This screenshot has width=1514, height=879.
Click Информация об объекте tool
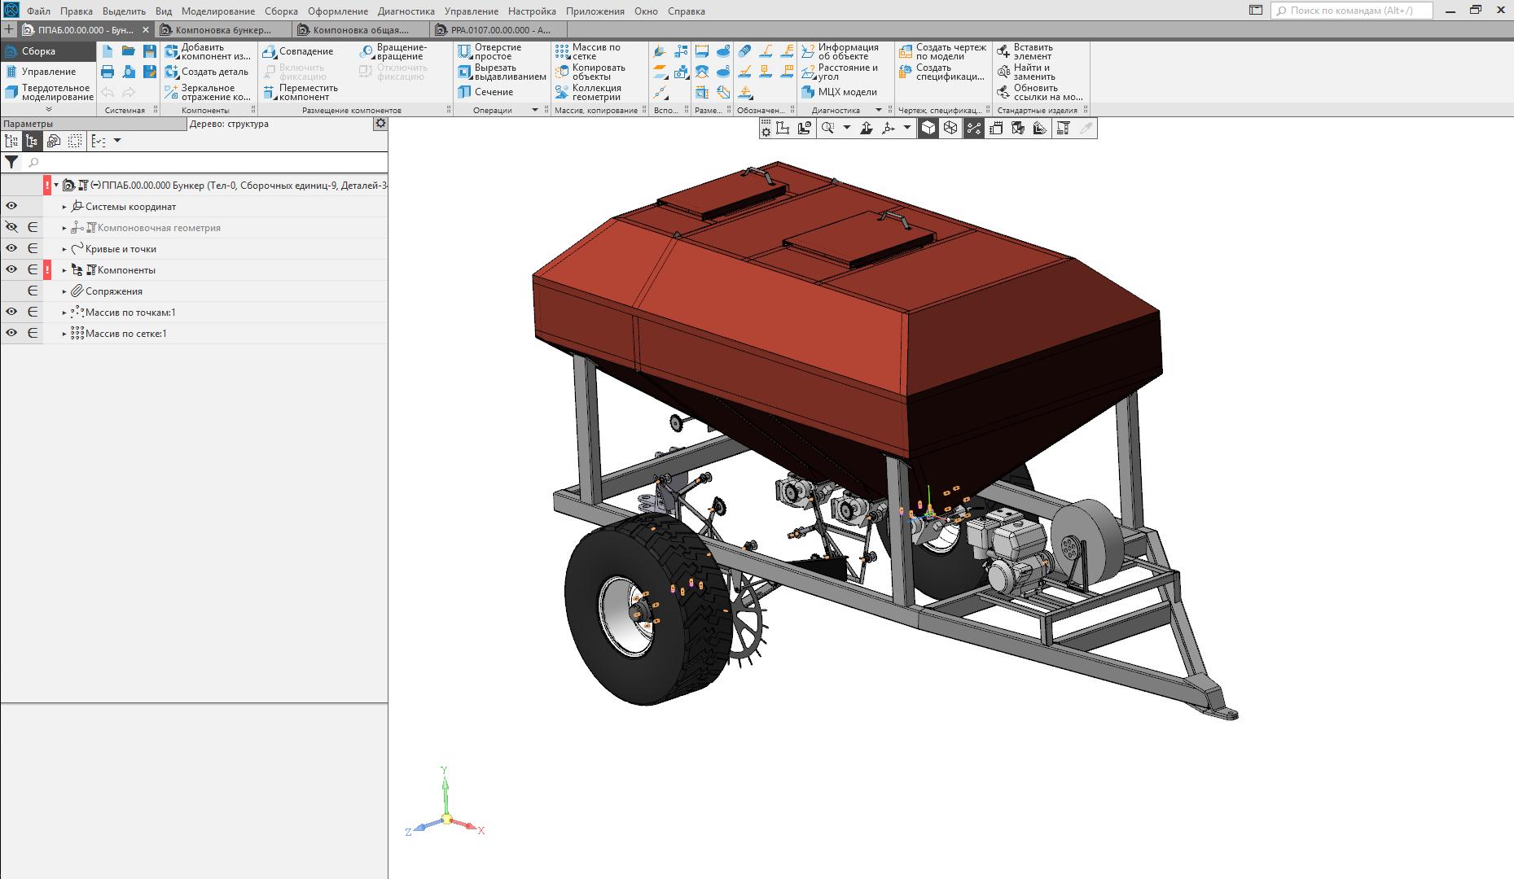[840, 51]
